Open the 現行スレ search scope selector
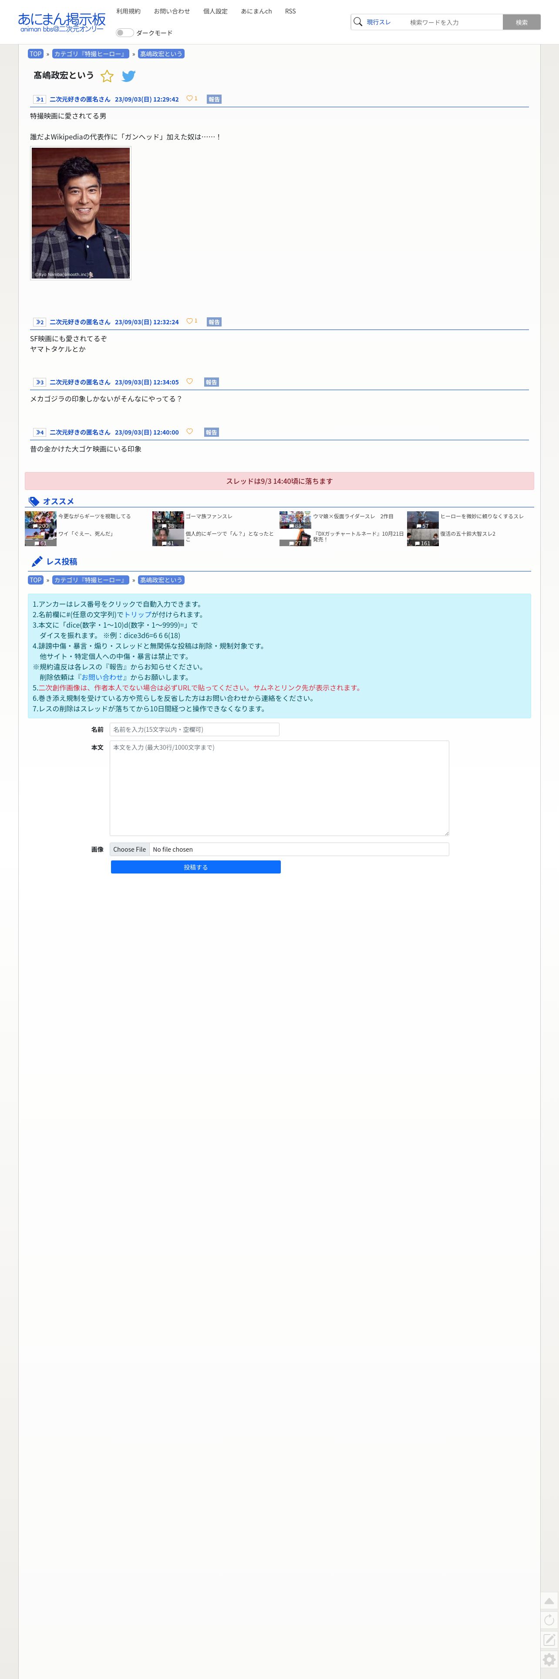 [379, 22]
